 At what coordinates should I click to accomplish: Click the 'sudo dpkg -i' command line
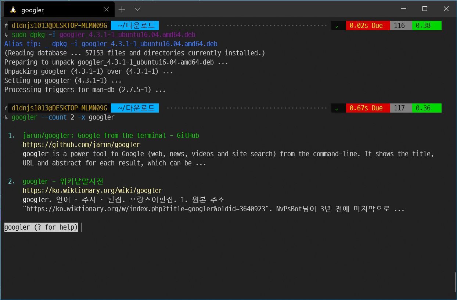pyautogui.click(x=104, y=35)
